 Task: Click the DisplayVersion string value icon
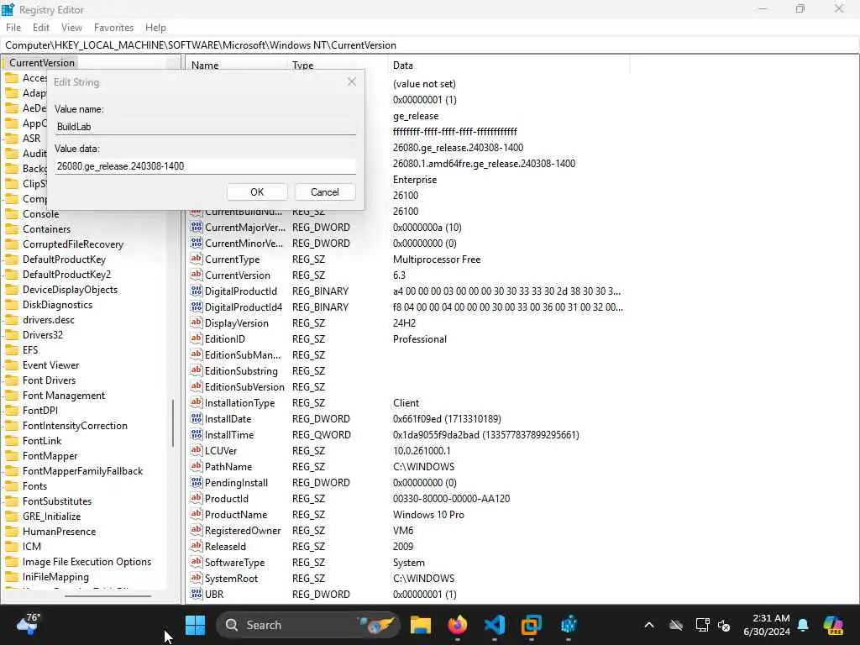pyautogui.click(x=197, y=323)
